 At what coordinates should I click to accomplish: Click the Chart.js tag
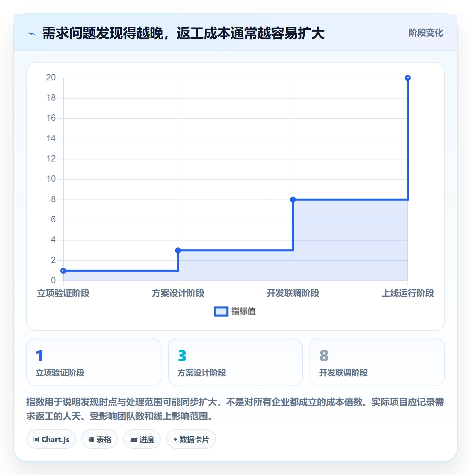[x=51, y=439]
